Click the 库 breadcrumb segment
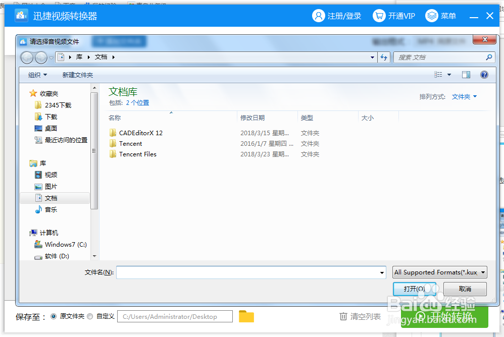The width and height of the screenshot is (504, 337). click(79, 57)
